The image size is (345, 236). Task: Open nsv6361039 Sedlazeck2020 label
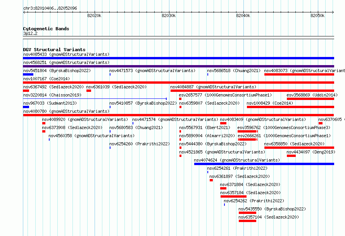click(116, 87)
